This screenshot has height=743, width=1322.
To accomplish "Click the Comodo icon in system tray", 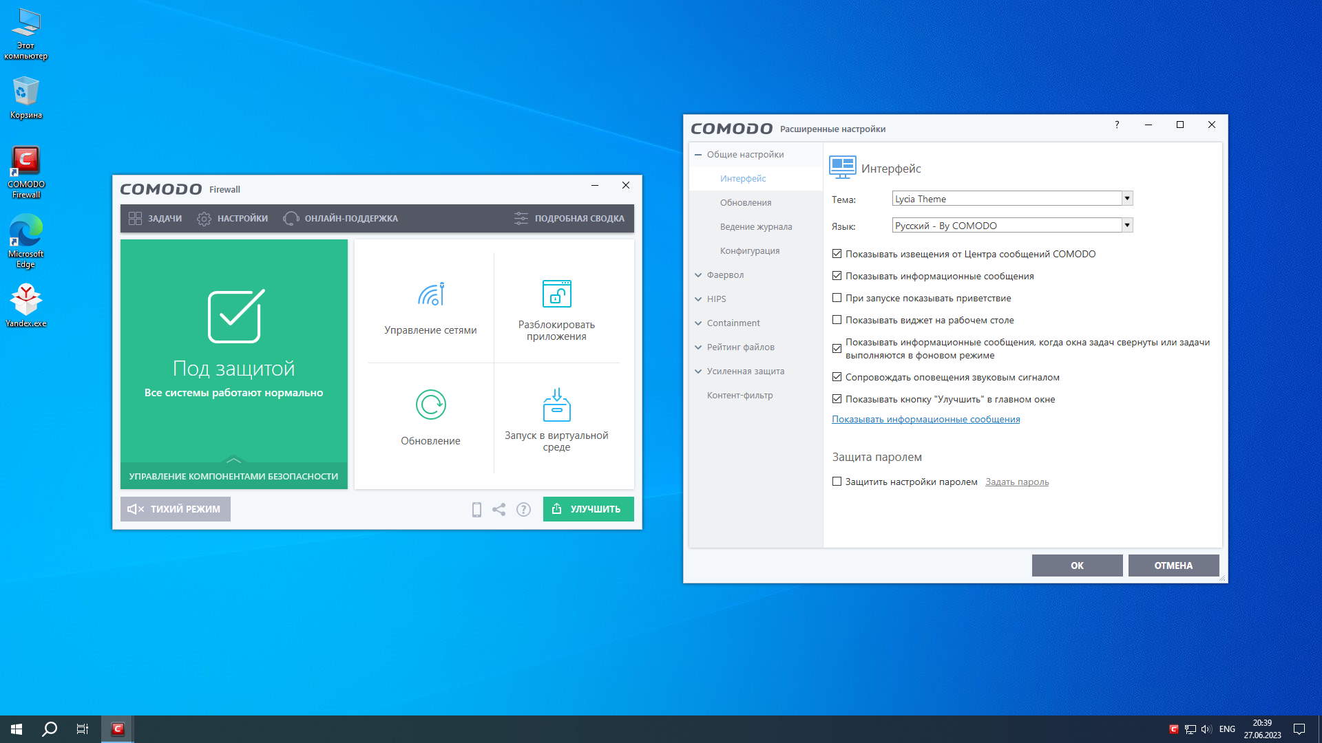I will 1174,729.
